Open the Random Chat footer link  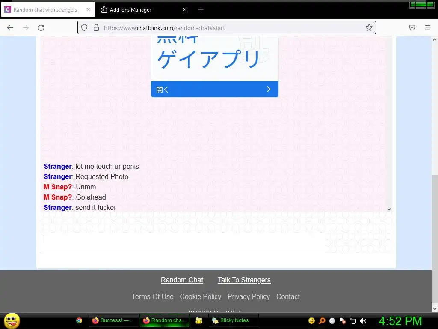click(x=182, y=280)
